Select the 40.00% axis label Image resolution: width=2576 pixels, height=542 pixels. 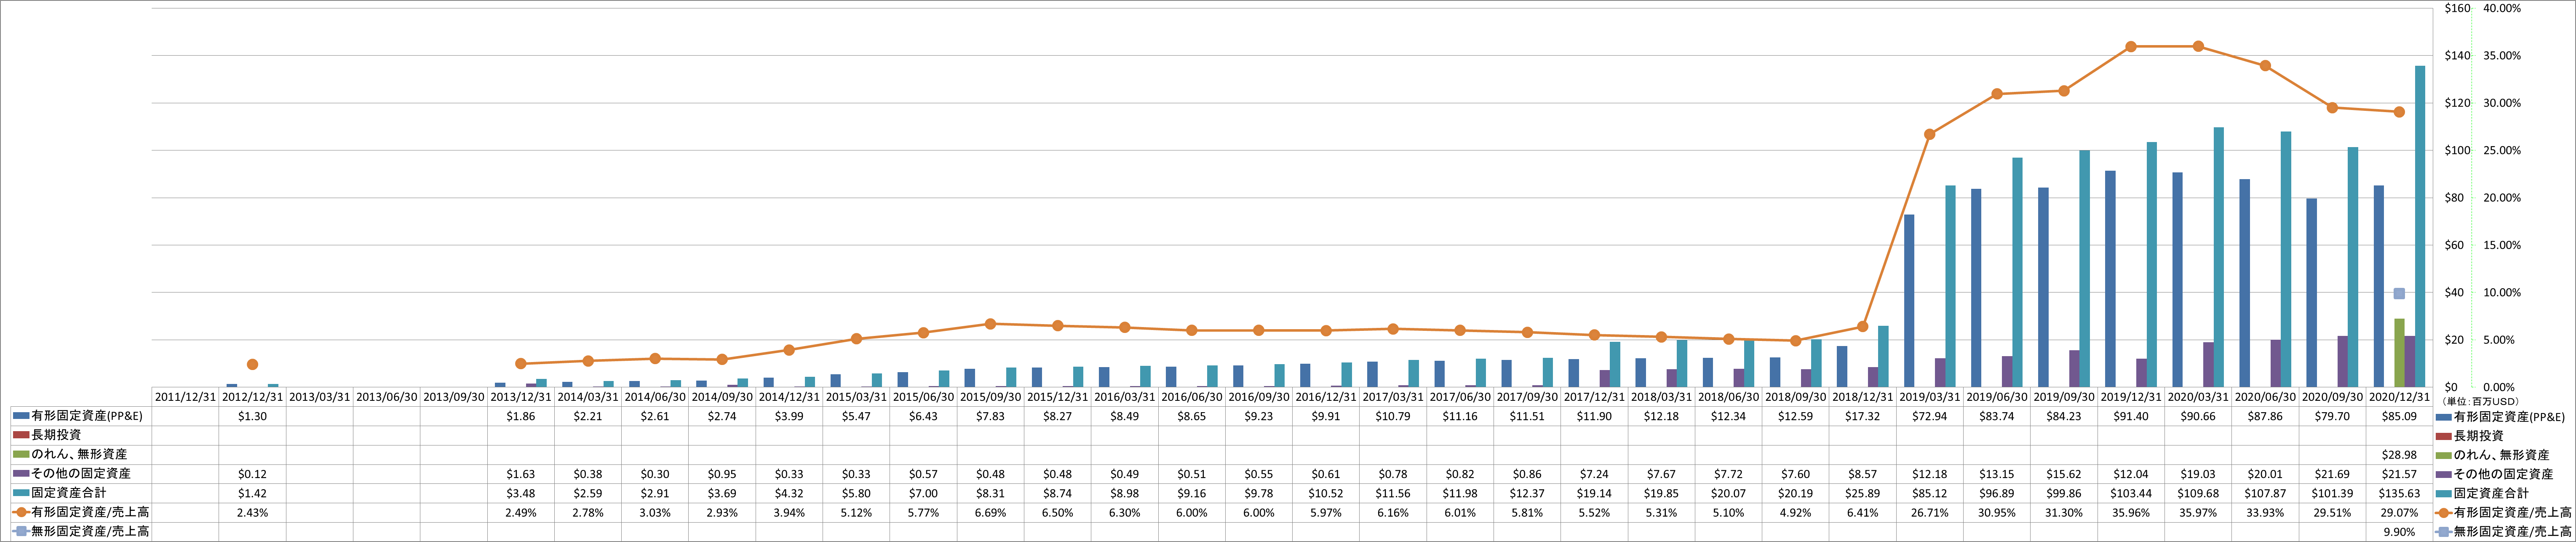(x=2502, y=8)
